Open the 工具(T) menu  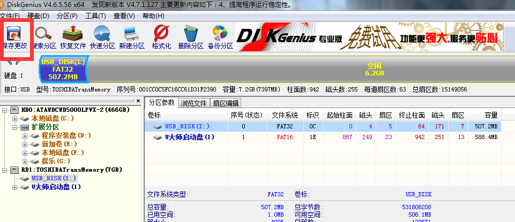pos(95,16)
